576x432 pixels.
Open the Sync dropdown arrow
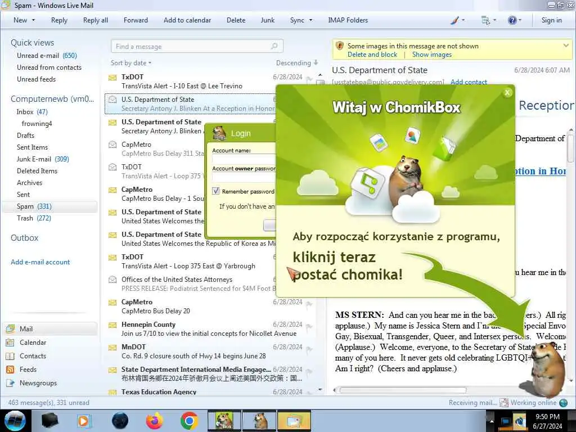310,20
